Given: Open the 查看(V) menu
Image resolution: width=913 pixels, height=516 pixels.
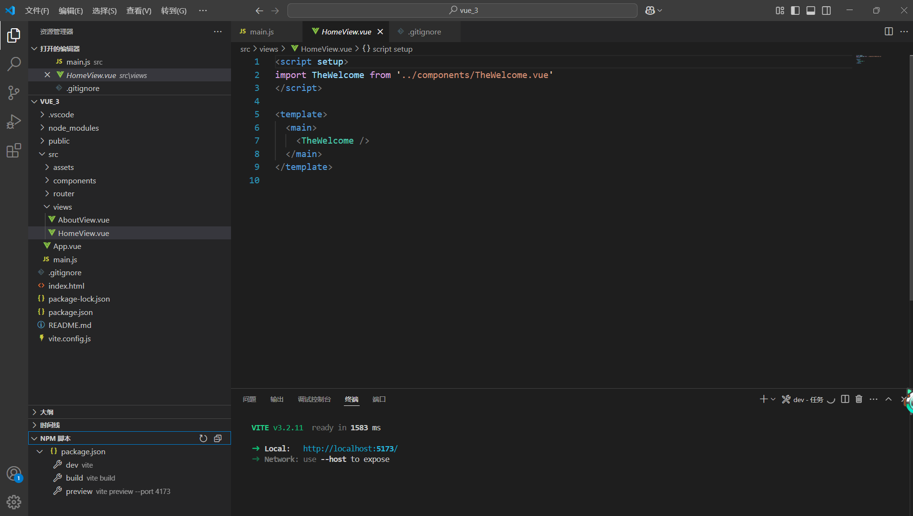Looking at the screenshot, I should tap(139, 10).
